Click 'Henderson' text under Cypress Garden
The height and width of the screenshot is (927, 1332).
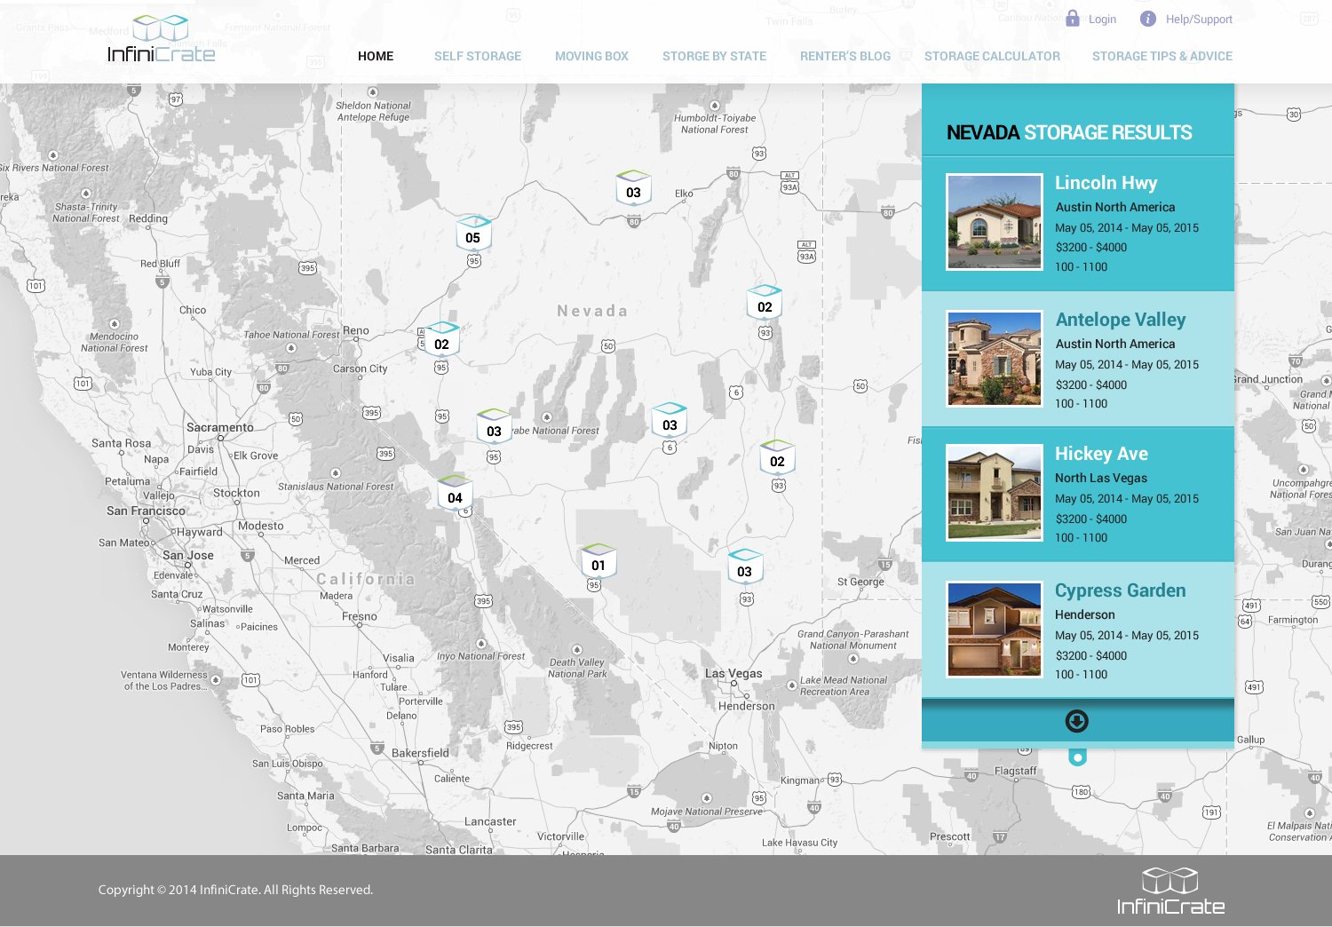point(1085,614)
